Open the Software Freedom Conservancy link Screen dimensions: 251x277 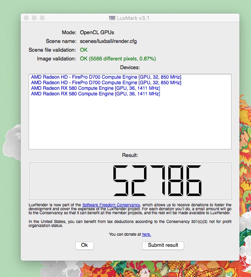coord(111,205)
